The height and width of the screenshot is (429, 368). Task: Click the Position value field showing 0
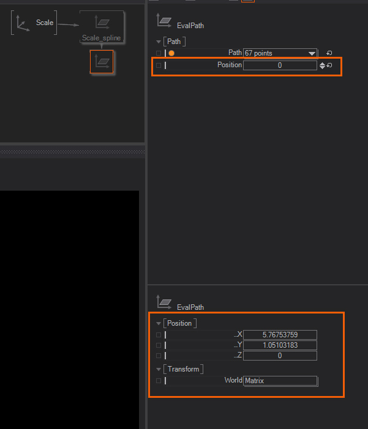tap(280, 65)
